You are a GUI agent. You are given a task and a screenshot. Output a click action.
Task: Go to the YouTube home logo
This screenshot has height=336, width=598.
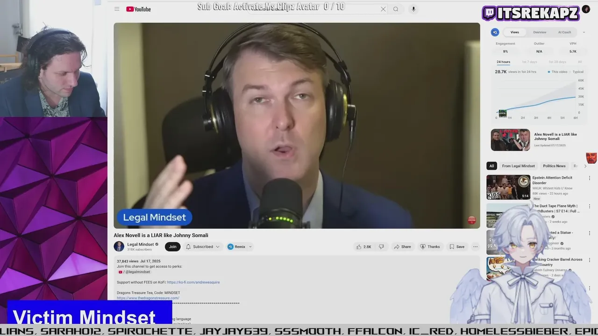[x=138, y=9]
